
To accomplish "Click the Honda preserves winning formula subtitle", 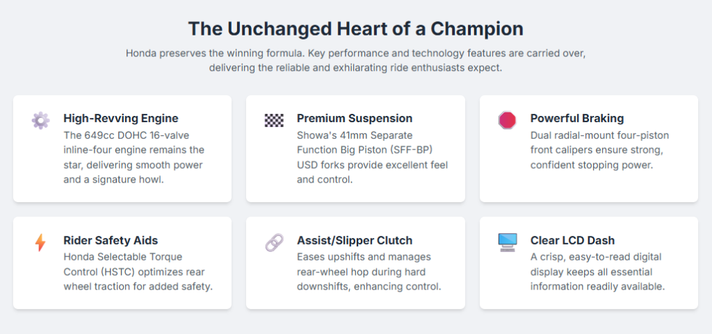I will (355, 60).
